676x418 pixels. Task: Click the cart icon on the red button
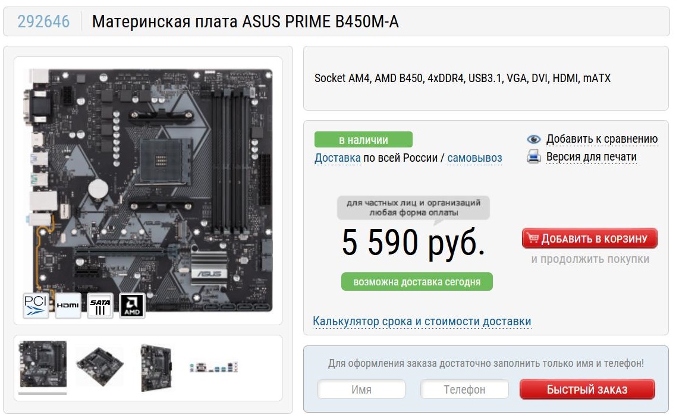click(533, 238)
